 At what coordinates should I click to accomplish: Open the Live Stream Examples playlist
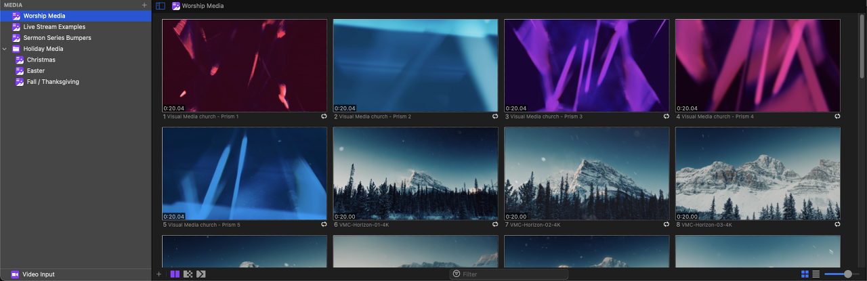pos(76,27)
